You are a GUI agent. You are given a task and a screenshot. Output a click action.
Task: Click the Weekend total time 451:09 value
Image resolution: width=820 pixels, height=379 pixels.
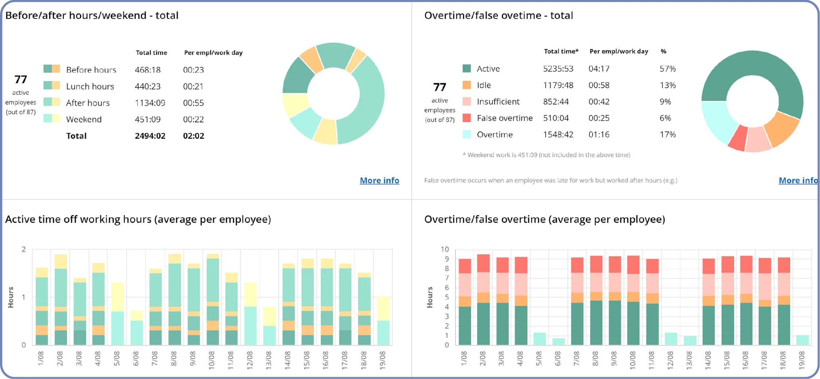pyautogui.click(x=148, y=119)
